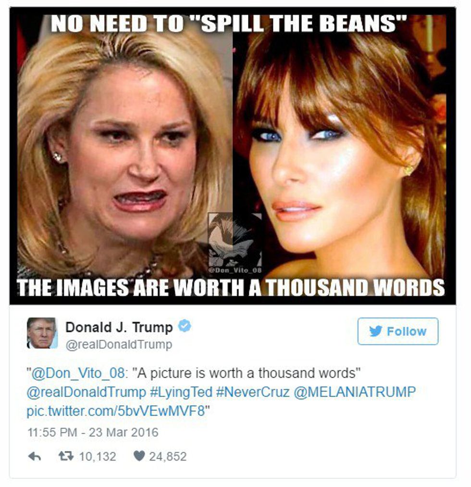The width and height of the screenshot is (471, 487).
Task: Click the Follow button text
Action: point(407,331)
